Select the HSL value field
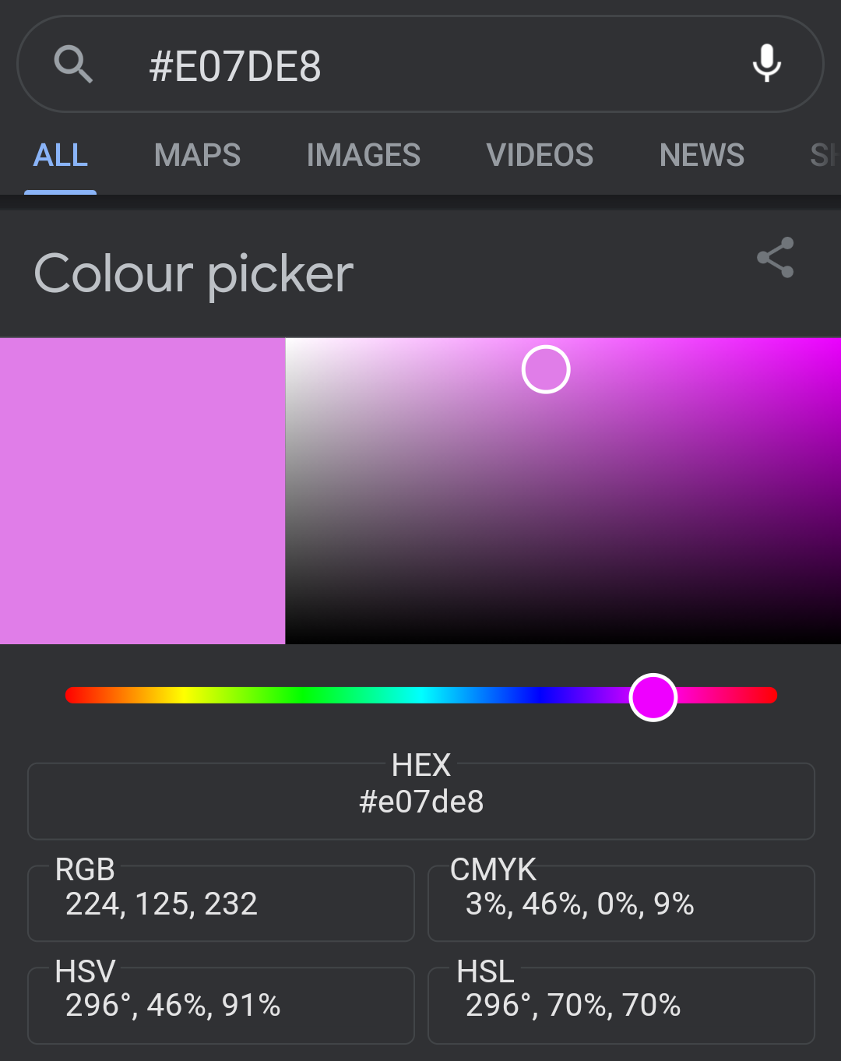Image resolution: width=841 pixels, height=1061 pixels. pos(621,1005)
